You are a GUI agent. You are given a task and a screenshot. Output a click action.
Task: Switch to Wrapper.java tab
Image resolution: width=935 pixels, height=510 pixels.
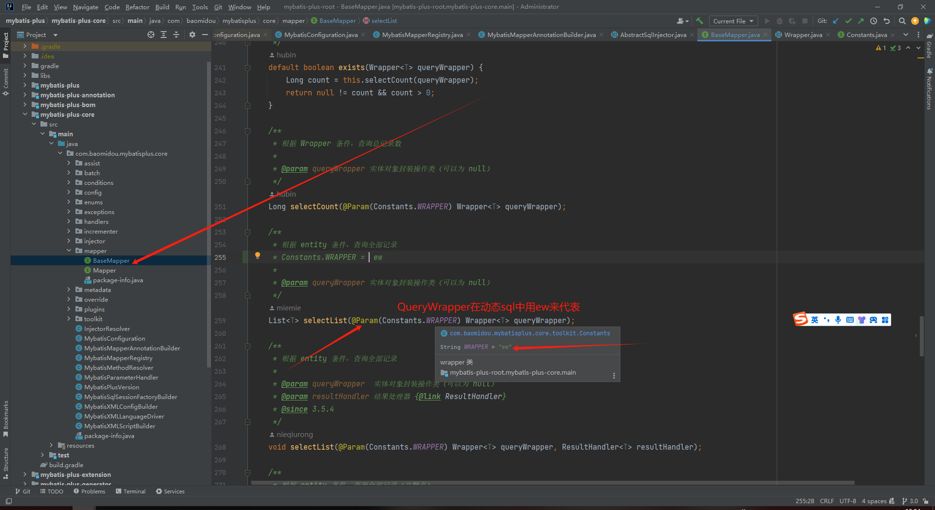[803, 35]
